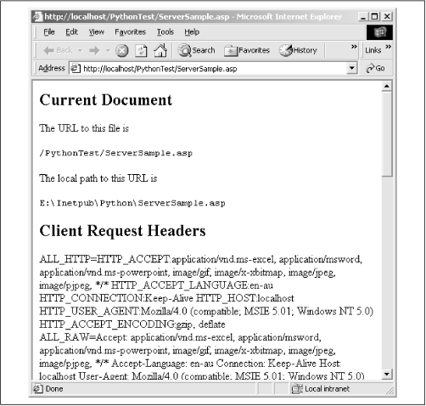The width and height of the screenshot is (426, 406).
Task: Click the 'Client Request Headers' heading
Action: tap(122, 231)
